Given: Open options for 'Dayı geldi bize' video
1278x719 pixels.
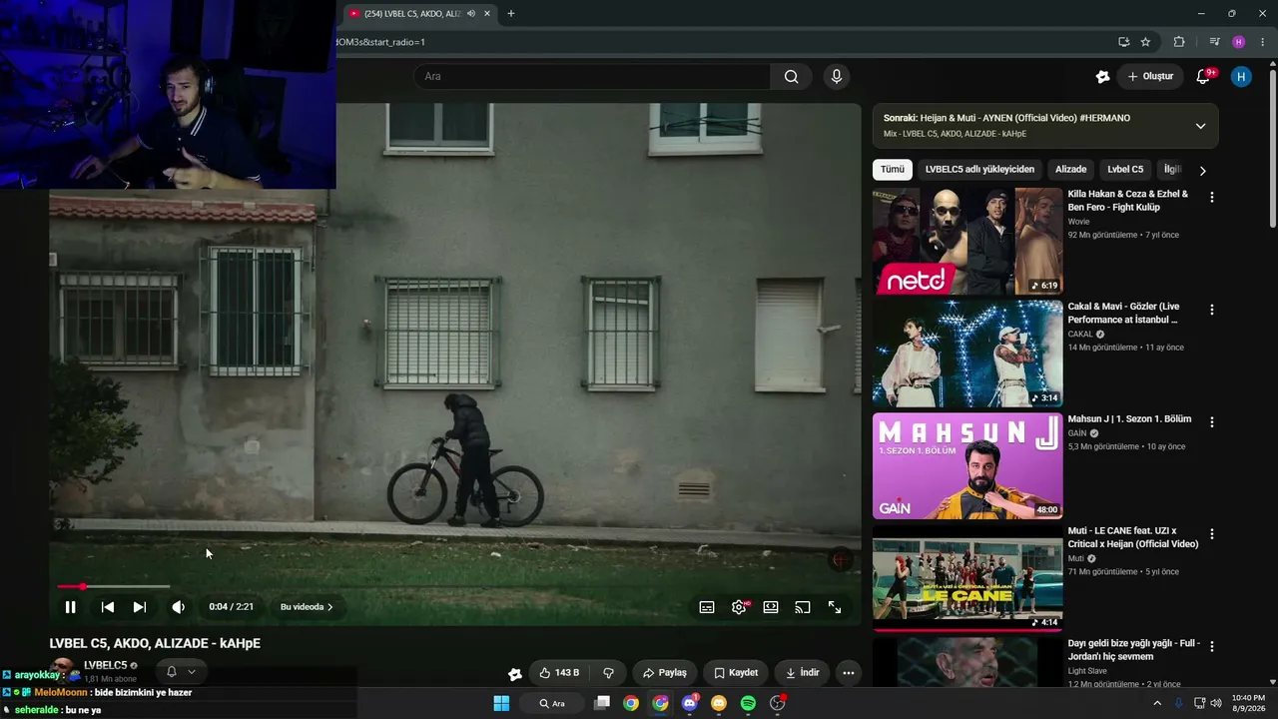Looking at the screenshot, I should (1212, 647).
